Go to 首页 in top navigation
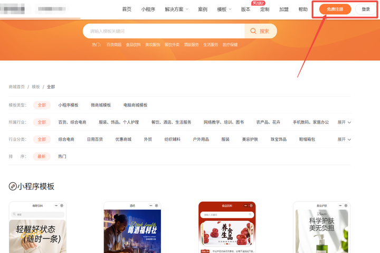The image size is (380, 253). point(127,9)
